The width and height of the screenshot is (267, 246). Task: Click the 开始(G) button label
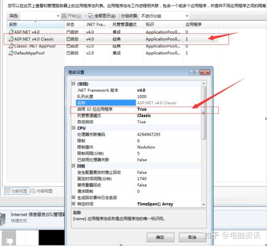pos(74,16)
